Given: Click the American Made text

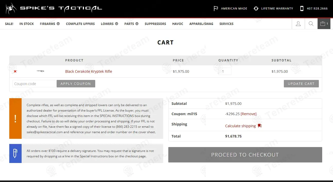Looking at the screenshot, I should 234,8.
